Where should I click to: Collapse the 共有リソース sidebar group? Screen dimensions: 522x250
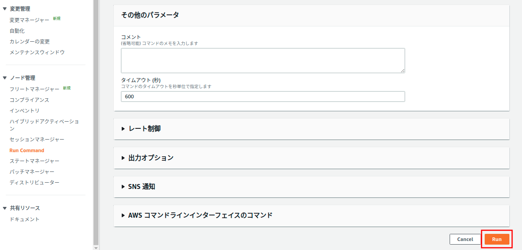[x=5, y=208]
